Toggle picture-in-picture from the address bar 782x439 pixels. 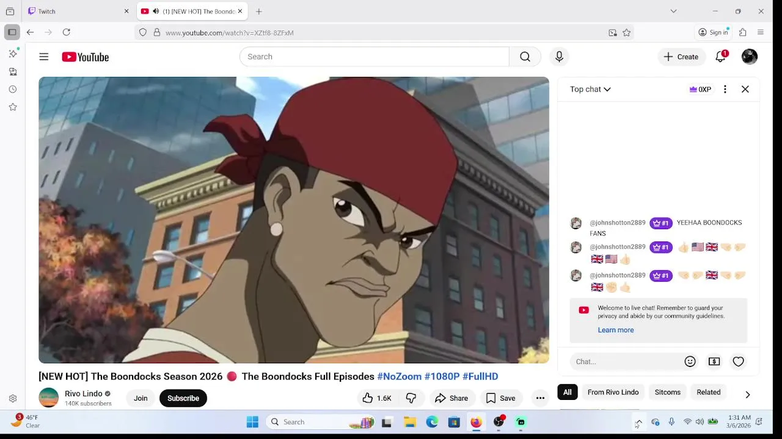click(x=613, y=33)
